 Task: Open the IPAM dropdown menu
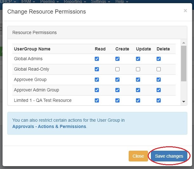tap(28, 2)
